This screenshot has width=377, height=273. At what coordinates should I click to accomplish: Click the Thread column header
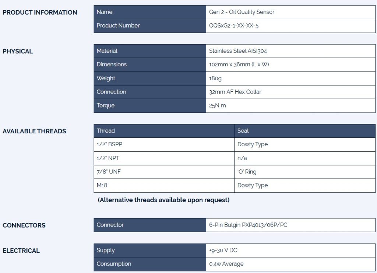(x=106, y=131)
